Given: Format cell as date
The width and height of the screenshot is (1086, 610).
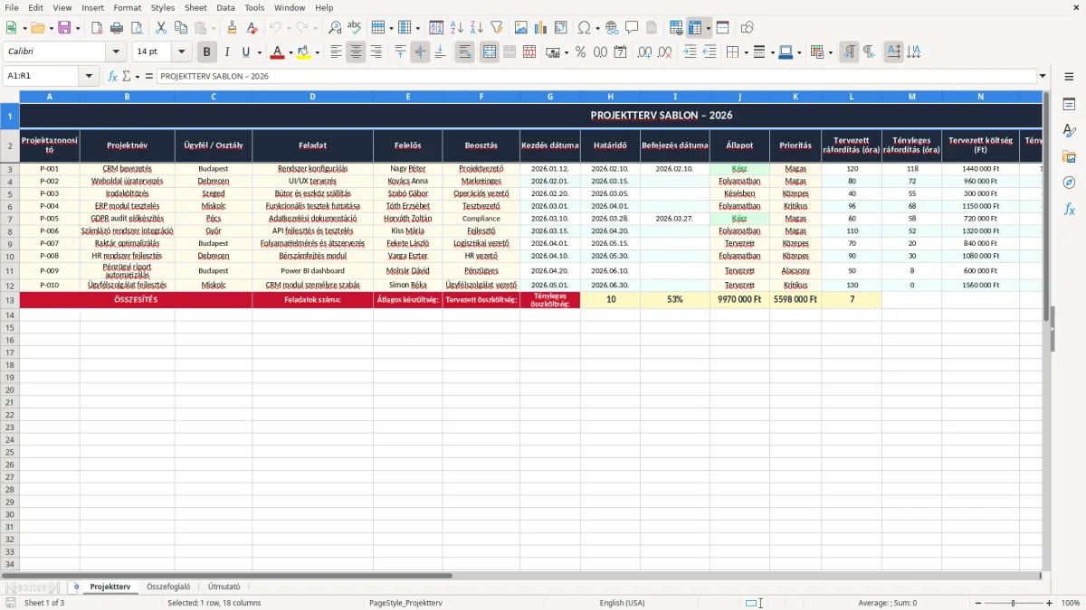Looking at the screenshot, I should point(620,52).
